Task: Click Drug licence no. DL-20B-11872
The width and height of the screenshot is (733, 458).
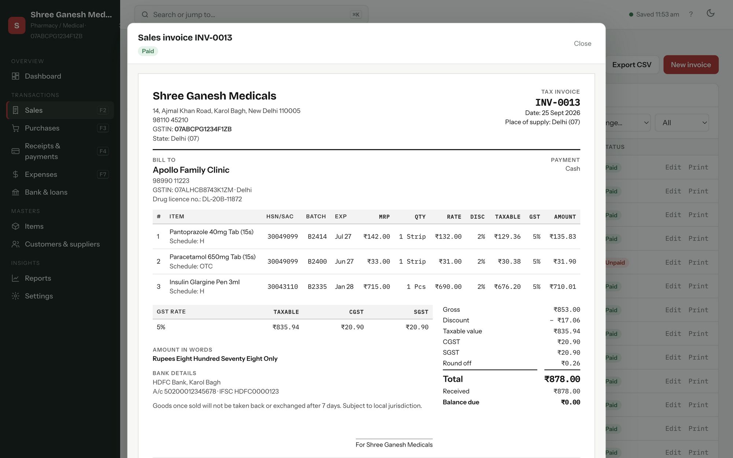Action: (197, 199)
